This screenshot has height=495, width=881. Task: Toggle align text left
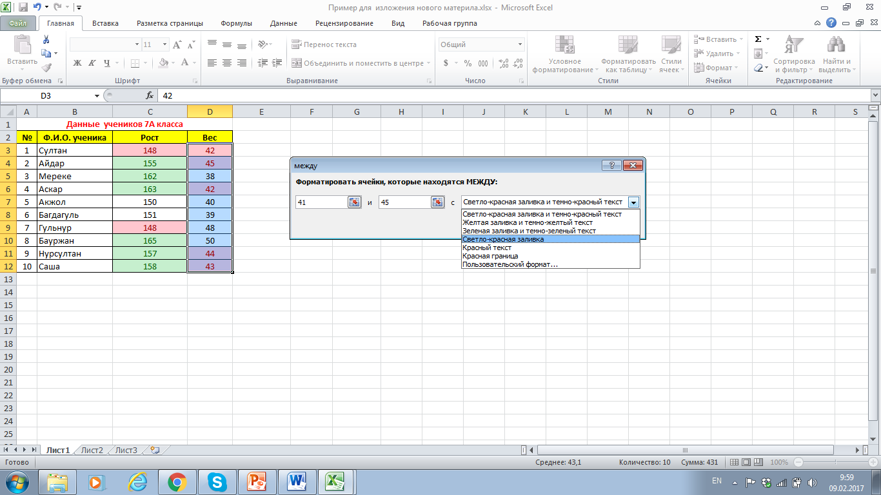[x=212, y=63]
